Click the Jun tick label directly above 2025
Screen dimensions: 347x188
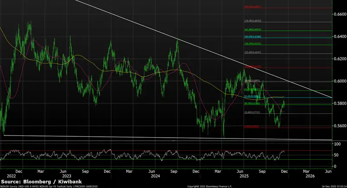(x=240, y=172)
